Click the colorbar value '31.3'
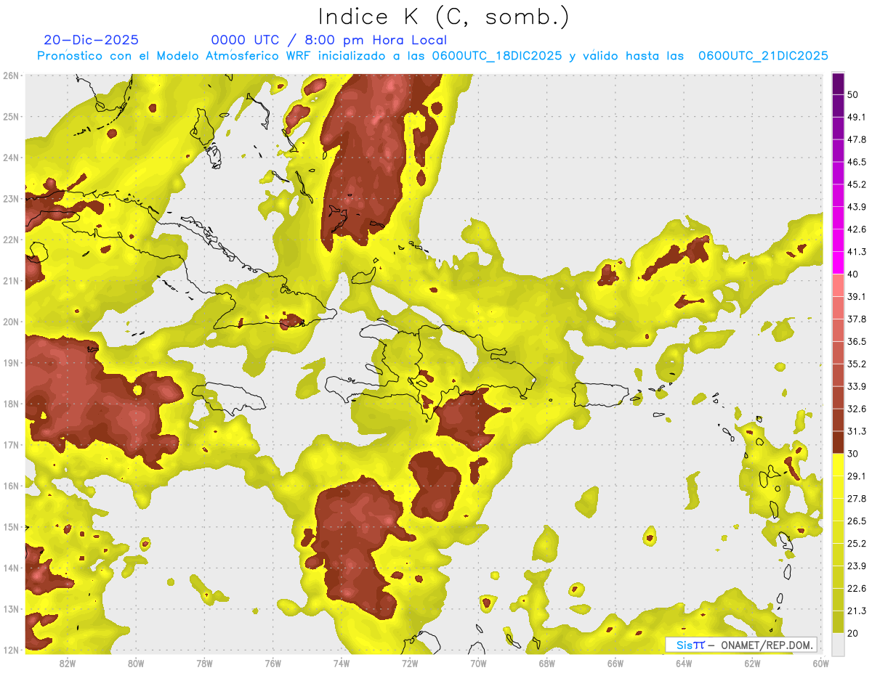Screen dimensions: 872x673 coord(857,431)
